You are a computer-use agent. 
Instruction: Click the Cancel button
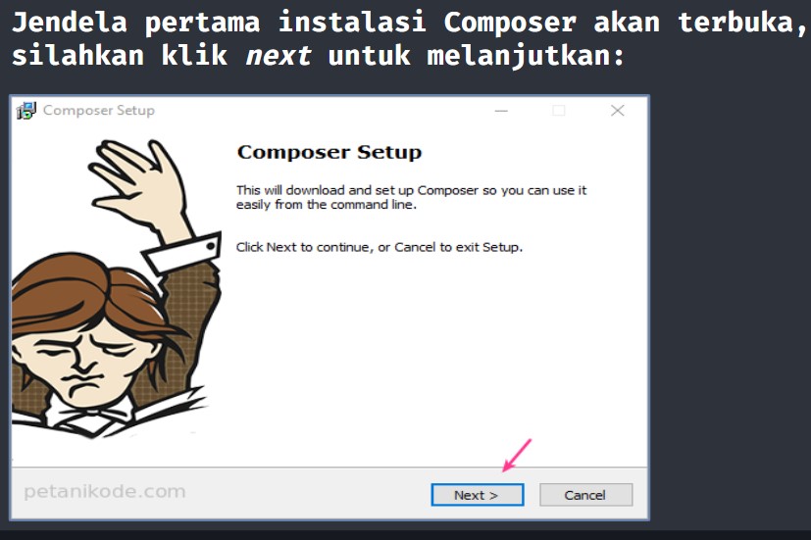[586, 495]
